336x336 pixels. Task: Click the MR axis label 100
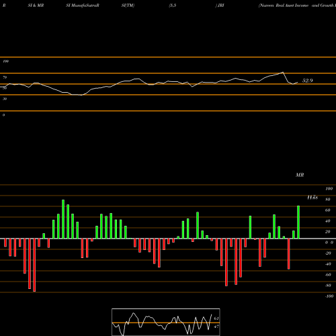point(329,189)
